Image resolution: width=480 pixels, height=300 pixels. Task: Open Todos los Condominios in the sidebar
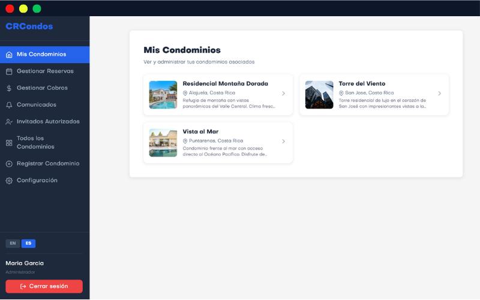pyautogui.click(x=44, y=143)
